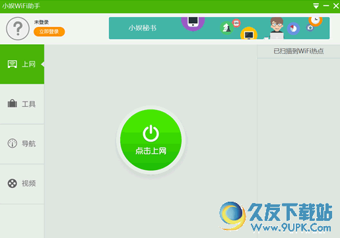Click the 小娱WiFi助手 title text
Image resolution: width=340 pixels, height=238 pixels.
tap(21, 6)
